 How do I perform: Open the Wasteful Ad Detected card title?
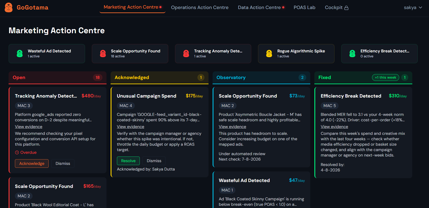tap(244, 181)
